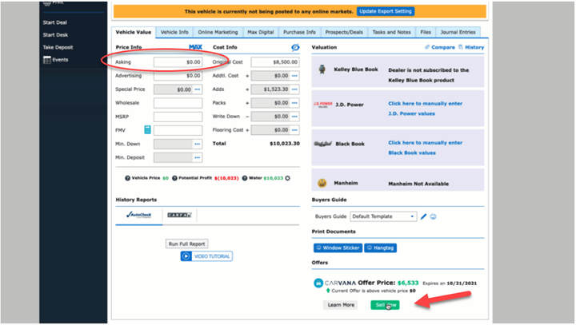Click Learn More about Carvana offer
This screenshot has width=576, height=325.
(x=341, y=305)
